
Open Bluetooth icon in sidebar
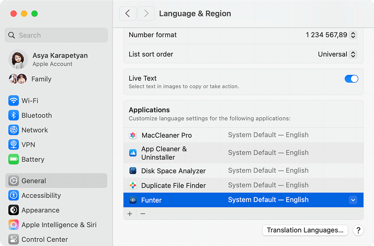click(14, 115)
